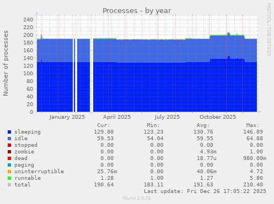Image resolution: width=274 pixels, height=204 pixels.
Task: Click the zombie legend color swatch
Action: click(x=9, y=152)
